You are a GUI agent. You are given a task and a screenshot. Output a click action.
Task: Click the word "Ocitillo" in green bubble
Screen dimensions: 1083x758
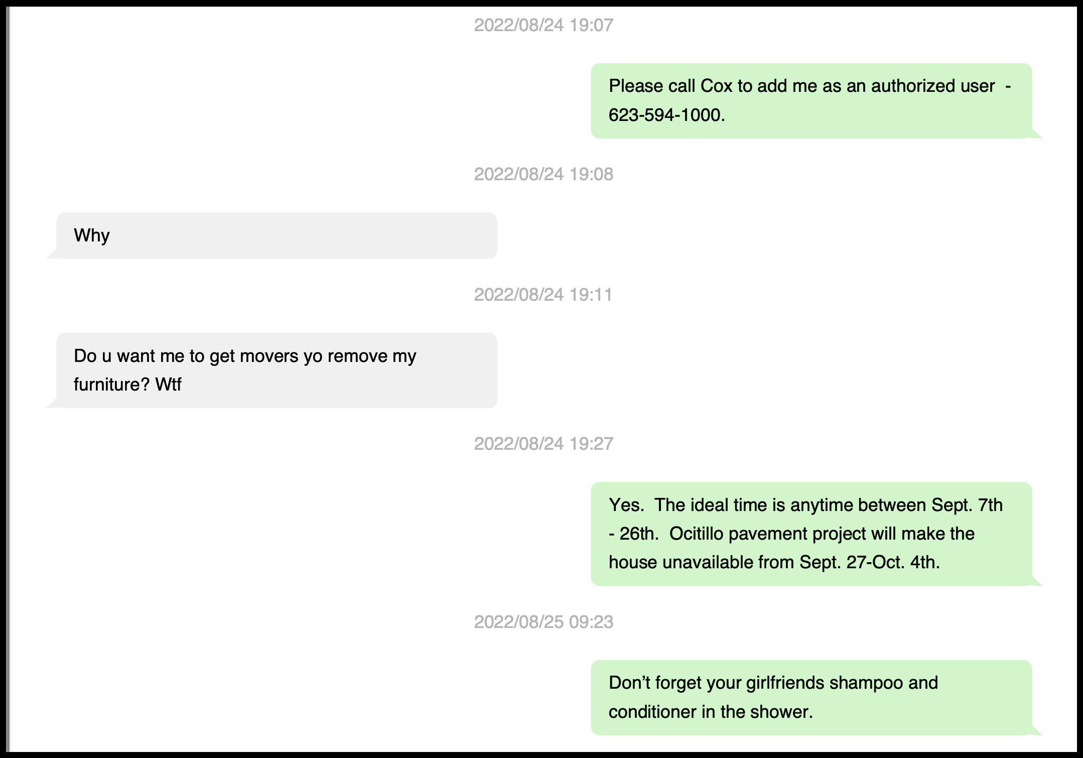point(696,534)
